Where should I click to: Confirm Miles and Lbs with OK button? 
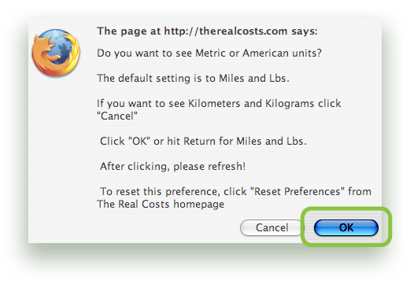346,227
